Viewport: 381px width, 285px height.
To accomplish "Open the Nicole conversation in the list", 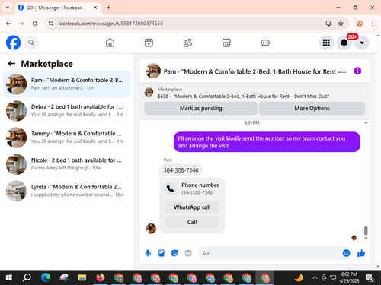I will 67,164.
